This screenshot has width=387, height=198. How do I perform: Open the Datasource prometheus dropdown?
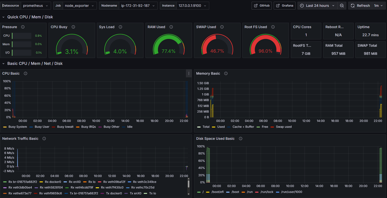36,6
